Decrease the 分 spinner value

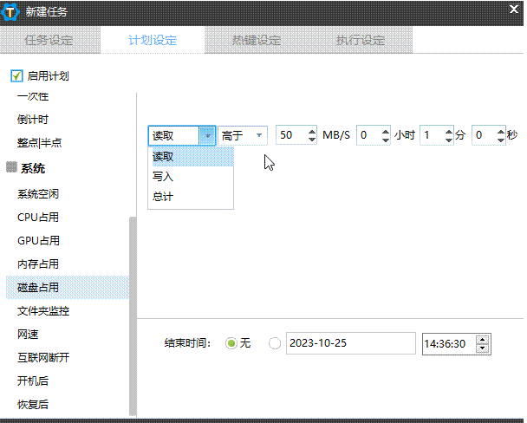[x=448, y=140]
